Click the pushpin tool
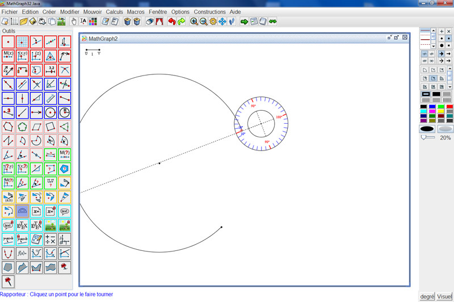The image size is (454, 302). [x=8, y=282]
